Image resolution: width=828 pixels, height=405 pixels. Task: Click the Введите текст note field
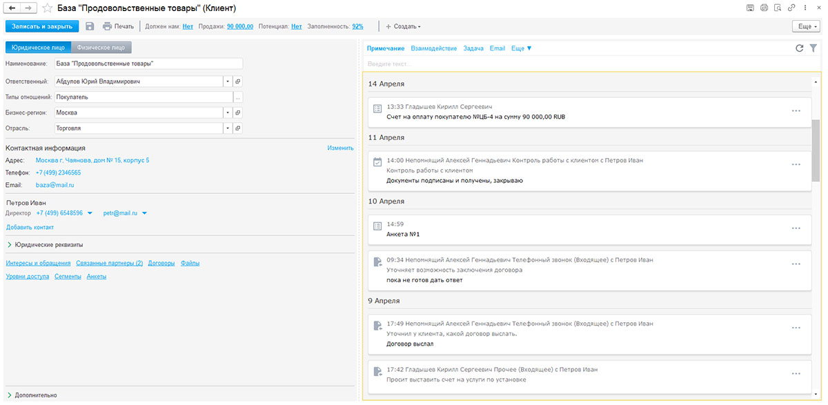point(586,64)
